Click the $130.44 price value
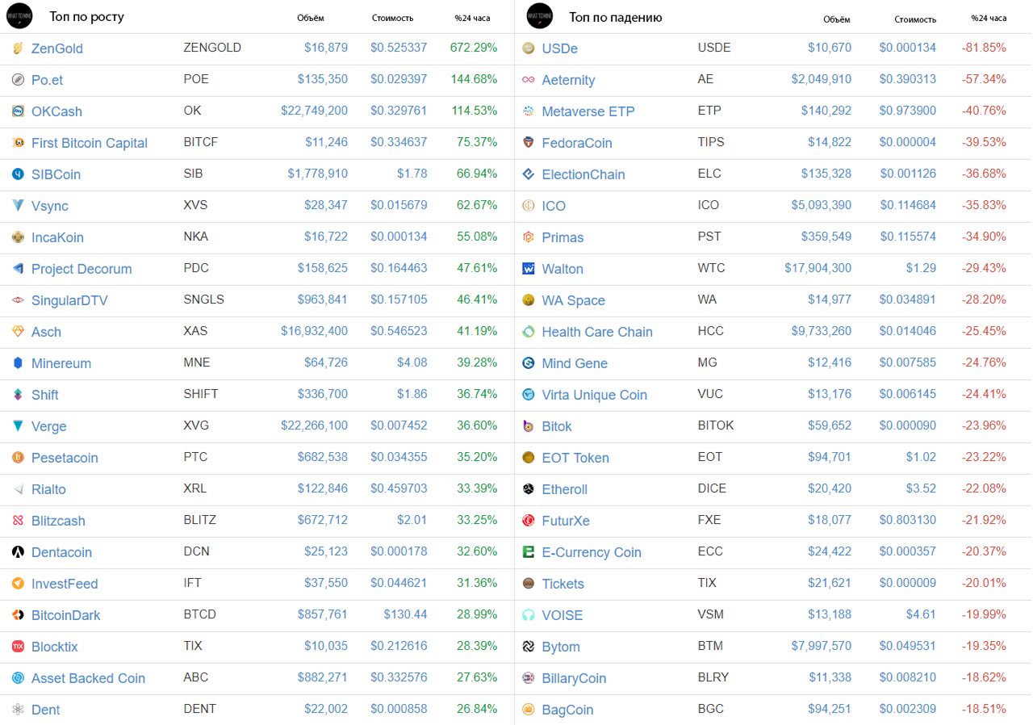The height and width of the screenshot is (725, 1033). 406,614
